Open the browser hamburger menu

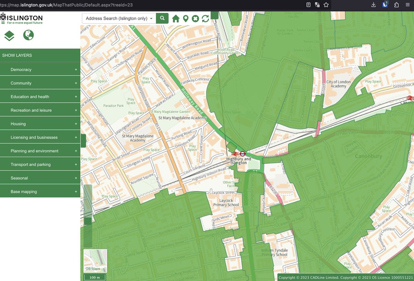point(407,5)
